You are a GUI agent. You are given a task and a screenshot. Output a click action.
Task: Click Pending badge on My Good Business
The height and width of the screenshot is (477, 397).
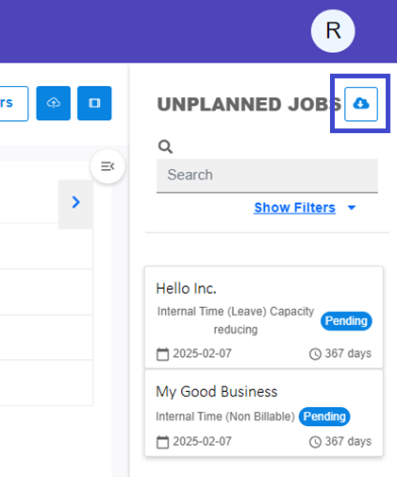coord(324,417)
